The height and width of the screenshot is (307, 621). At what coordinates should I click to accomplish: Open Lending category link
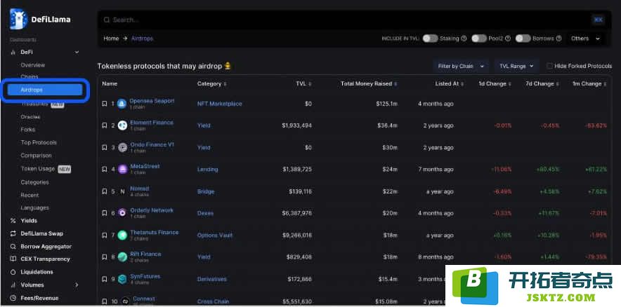point(207,169)
